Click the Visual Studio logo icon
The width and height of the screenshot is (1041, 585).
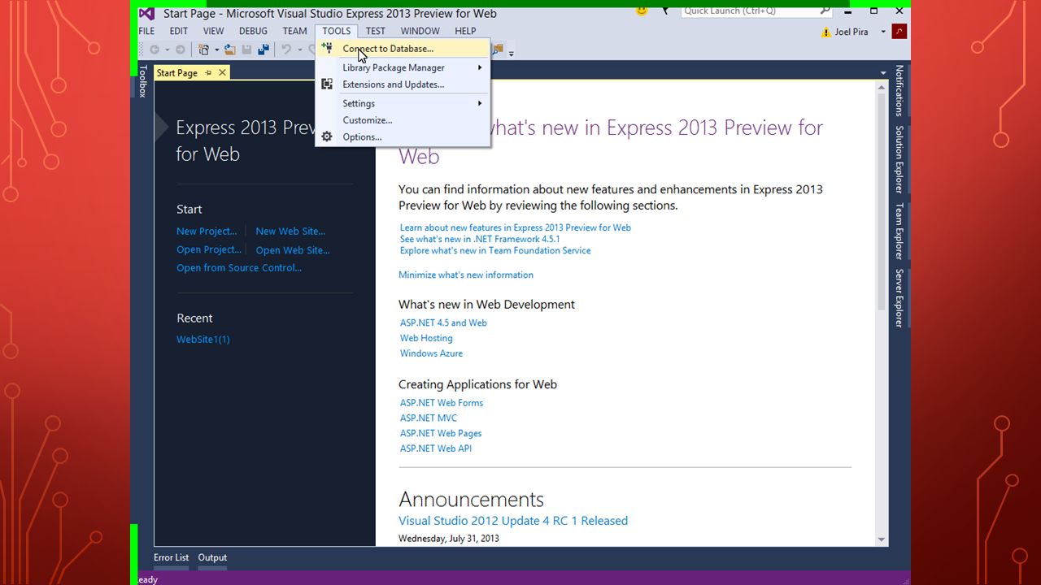[146, 13]
